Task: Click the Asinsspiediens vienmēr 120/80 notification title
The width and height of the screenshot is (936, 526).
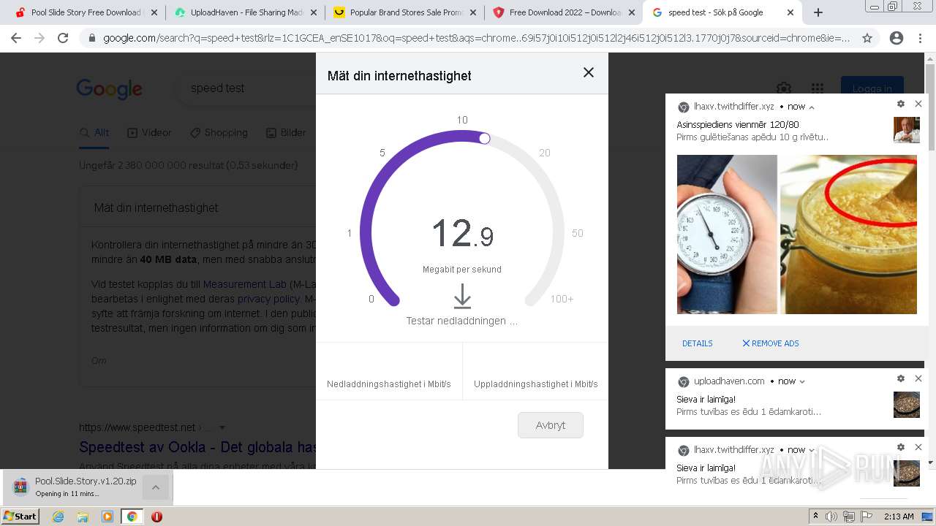Action: pyautogui.click(x=738, y=125)
